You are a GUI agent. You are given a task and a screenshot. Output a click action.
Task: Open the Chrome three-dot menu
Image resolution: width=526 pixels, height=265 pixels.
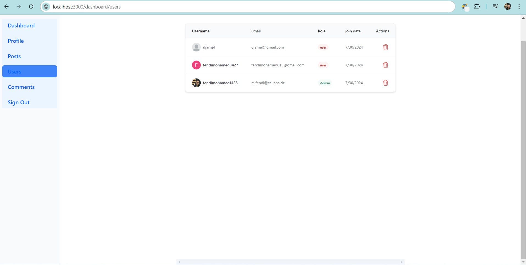(519, 7)
